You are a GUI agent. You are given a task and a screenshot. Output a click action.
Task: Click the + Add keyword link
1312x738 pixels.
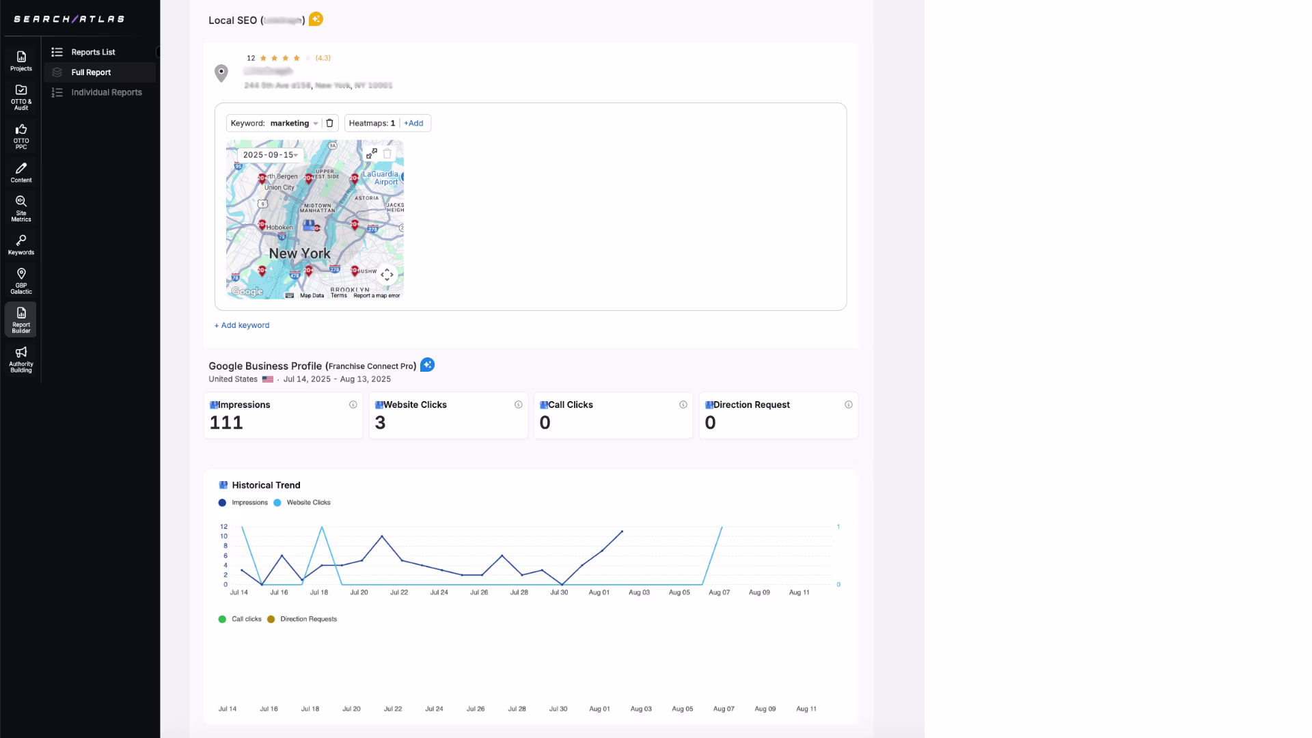[x=241, y=325]
